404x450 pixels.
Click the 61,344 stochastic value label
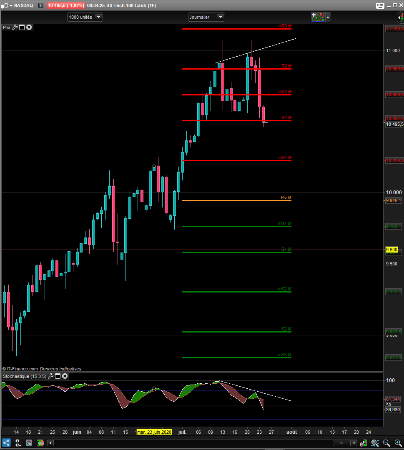[x=393, y=399]
